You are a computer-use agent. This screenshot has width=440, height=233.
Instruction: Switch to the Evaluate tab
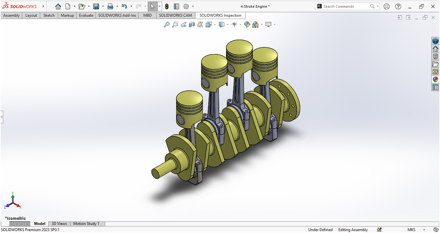click(x=86, y=15)
